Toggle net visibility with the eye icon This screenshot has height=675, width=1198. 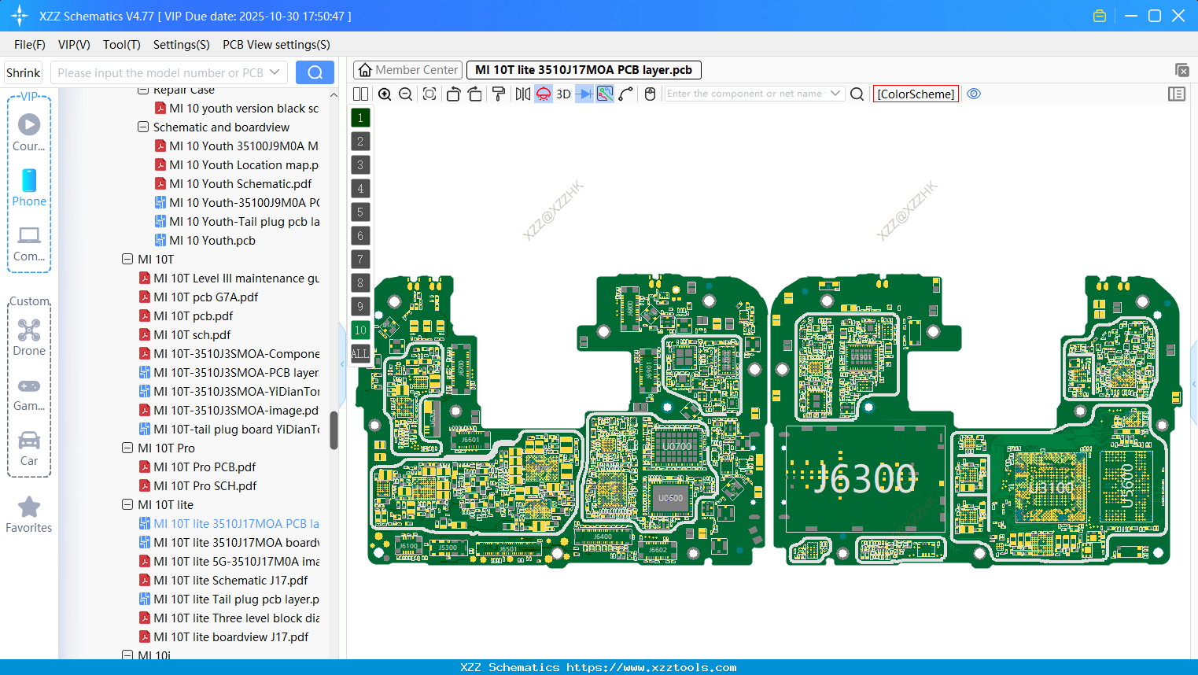[x=974, y=94]
